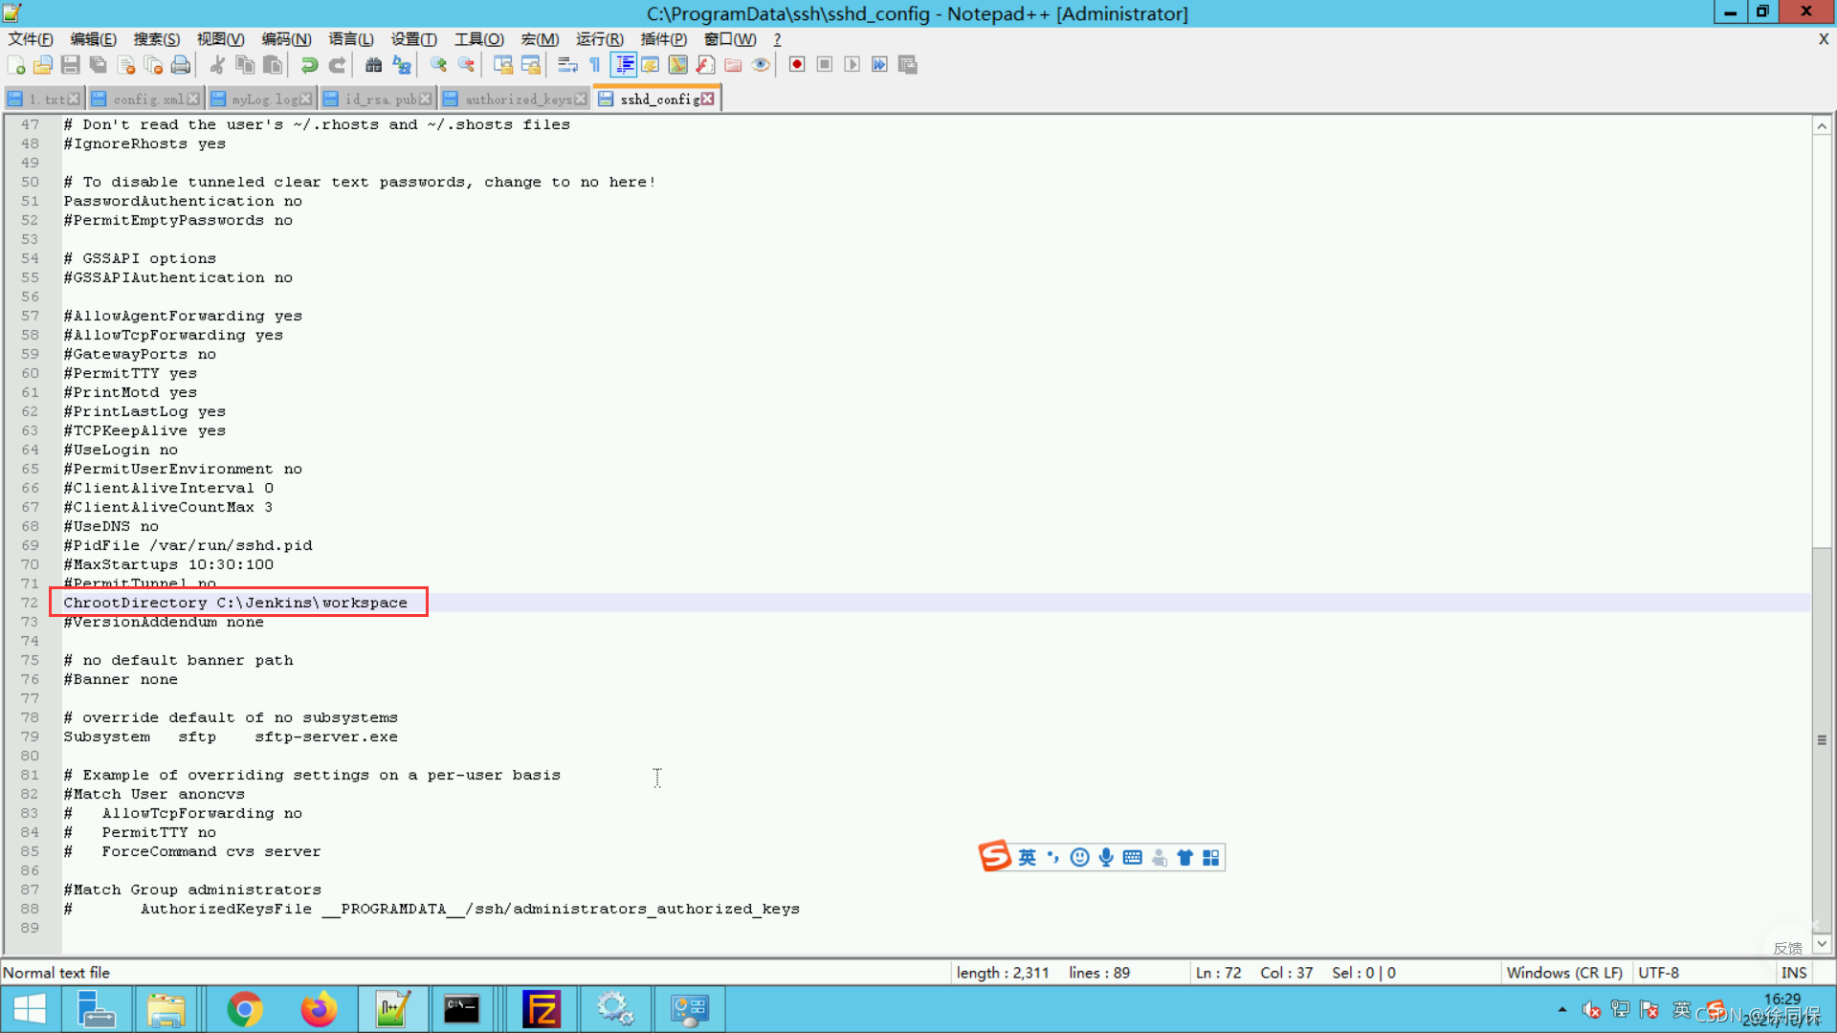The height and width of the screenshot is (1033, 1837).
Task: Toggle INS insert mode in status bar
Action: (x=1794, y=973)
